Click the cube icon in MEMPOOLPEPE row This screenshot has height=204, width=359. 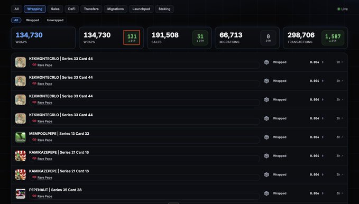pyautogui.click(x=266, y=137)
